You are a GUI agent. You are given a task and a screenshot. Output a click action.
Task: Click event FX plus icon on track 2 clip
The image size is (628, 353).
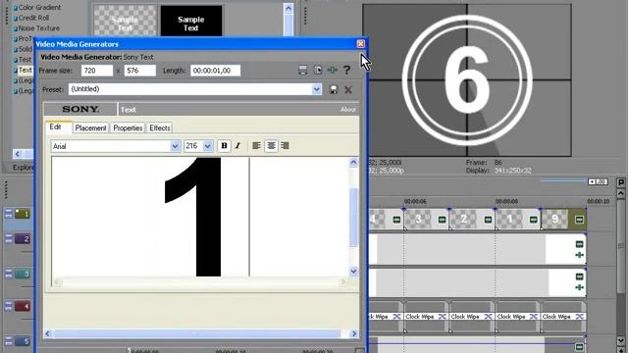pos(579,255)
